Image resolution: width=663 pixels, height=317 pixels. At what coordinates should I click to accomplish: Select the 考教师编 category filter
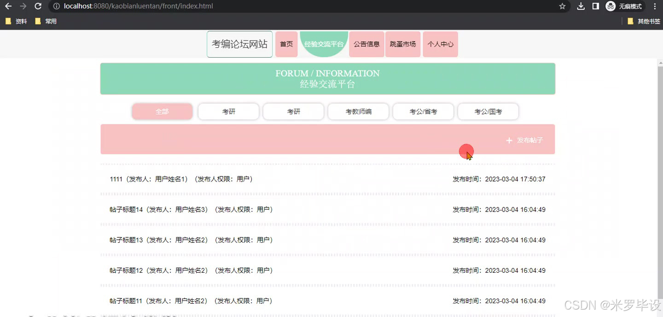click(358, 112)
